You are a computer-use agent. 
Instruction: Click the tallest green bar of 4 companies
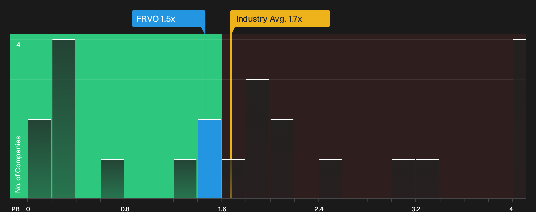64,119
